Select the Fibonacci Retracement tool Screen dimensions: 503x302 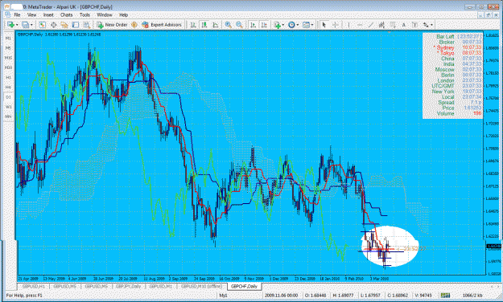pyautogui.click(x=393, y=25)
